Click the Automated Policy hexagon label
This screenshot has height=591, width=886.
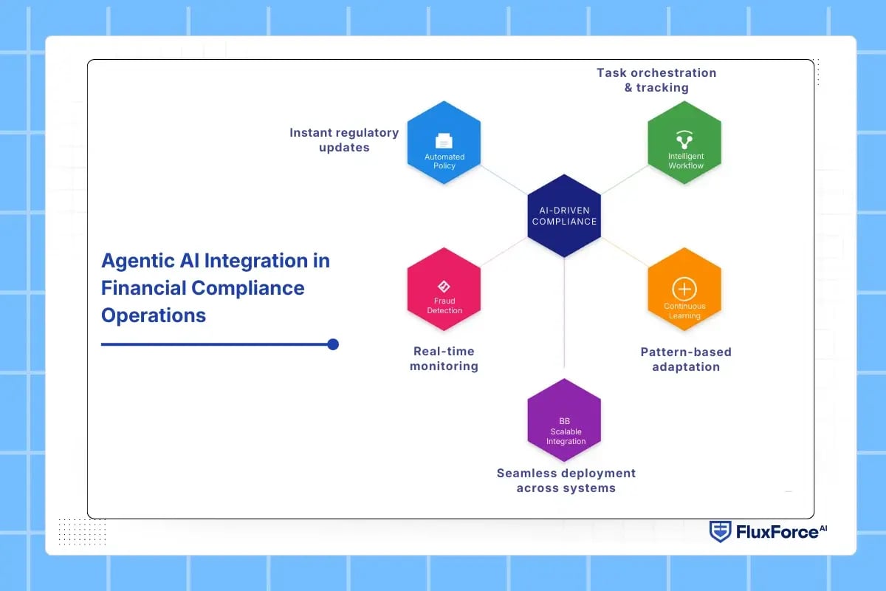click(444, 162)
